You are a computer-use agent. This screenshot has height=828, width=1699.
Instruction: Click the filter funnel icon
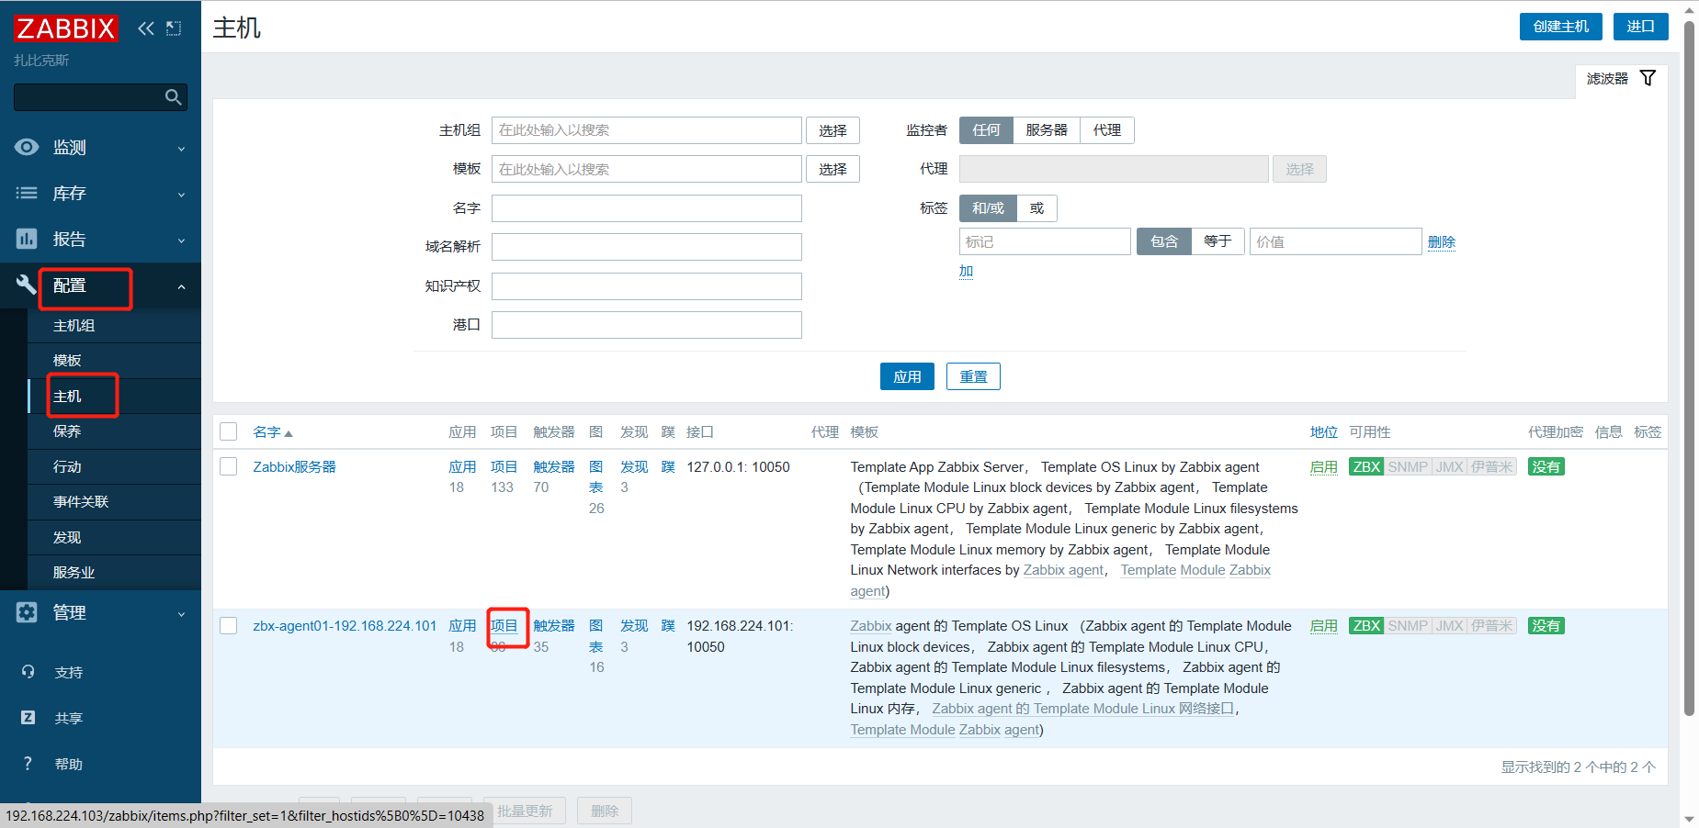point(1648,78)
